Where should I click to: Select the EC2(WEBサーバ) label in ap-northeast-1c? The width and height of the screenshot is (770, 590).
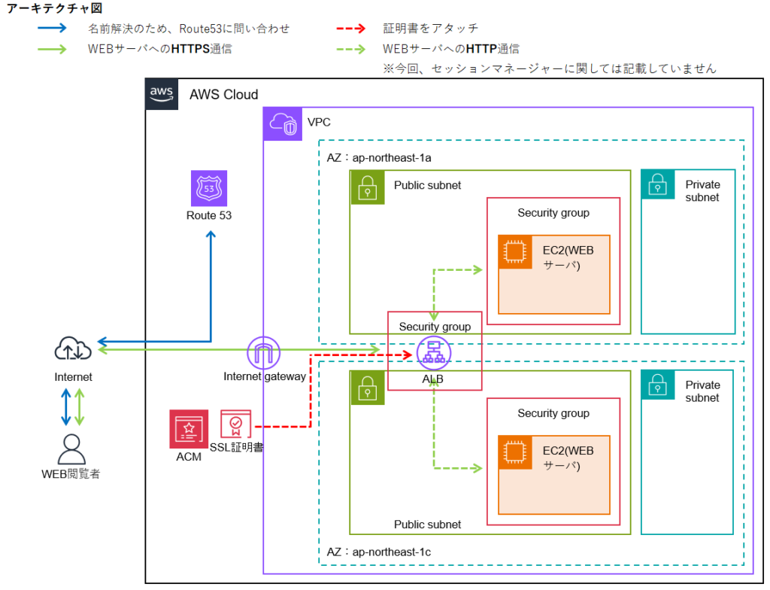568,458
